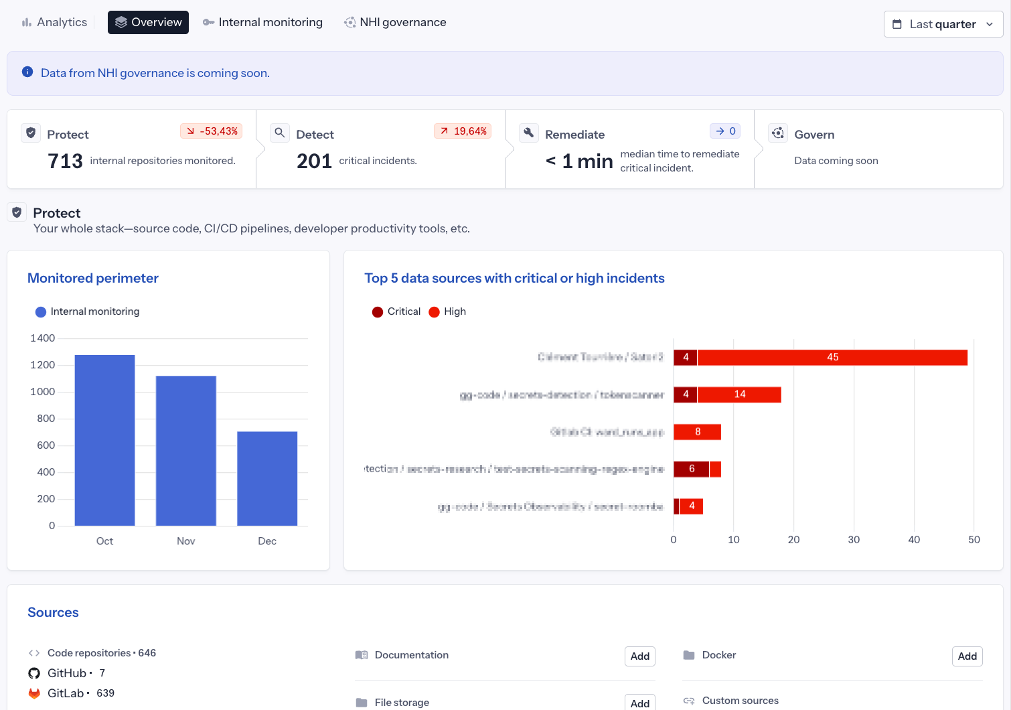Image resolution: width=1011 pixels, height=710 pixels.
Task: Switch to the Internal monitoring tab
Action: click(x=262, y=22)
